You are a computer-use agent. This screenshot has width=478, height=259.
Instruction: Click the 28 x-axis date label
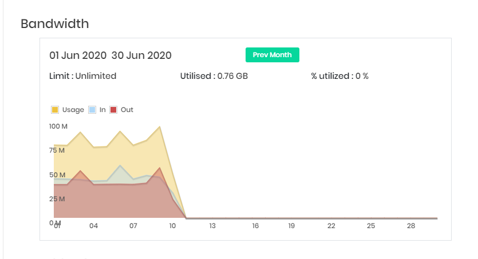410,226
